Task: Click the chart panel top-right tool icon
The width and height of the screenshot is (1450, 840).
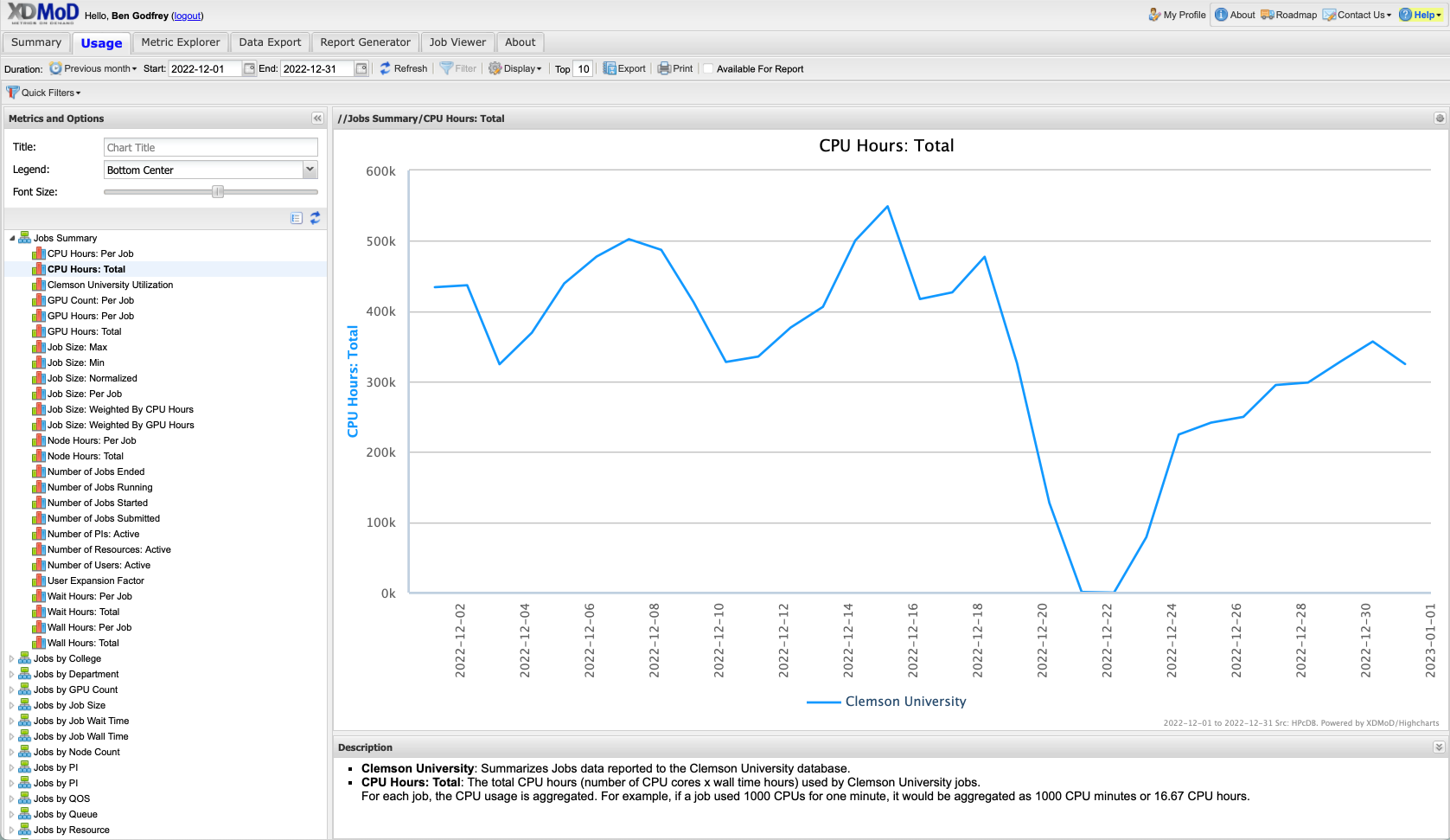Action: point(1440,119)
